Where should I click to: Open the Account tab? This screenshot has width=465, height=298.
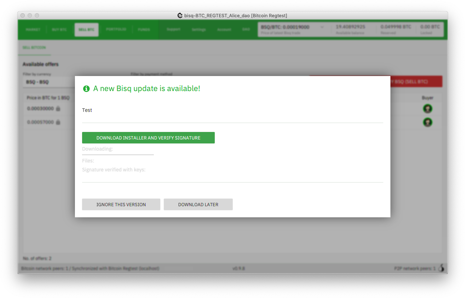224,30
